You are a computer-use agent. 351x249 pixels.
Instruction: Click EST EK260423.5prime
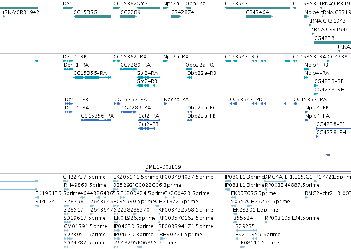pos(170,198)
